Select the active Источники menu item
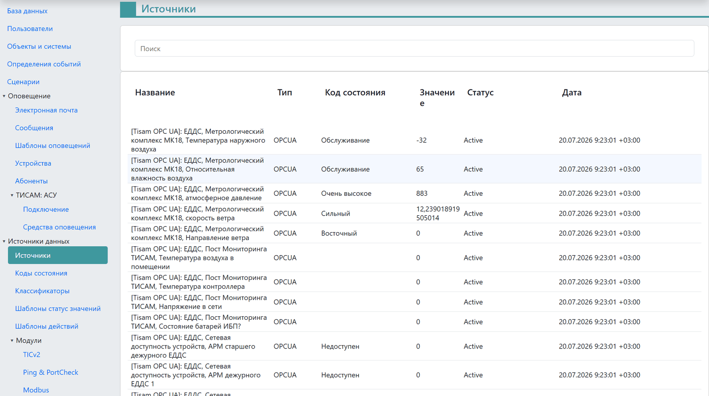Image resolution: width=709 pixels, height=396 pixels. pyautogui.click(x=58, y=255)
